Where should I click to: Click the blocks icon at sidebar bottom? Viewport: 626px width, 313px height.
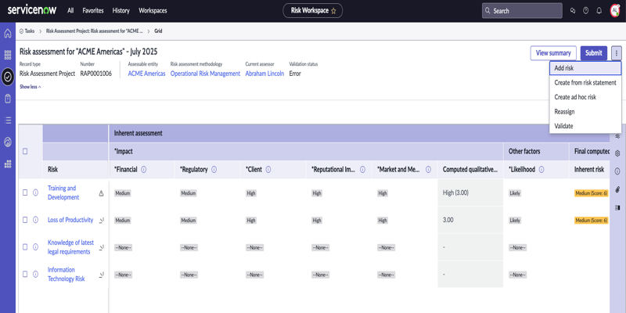tap(8, 164)
